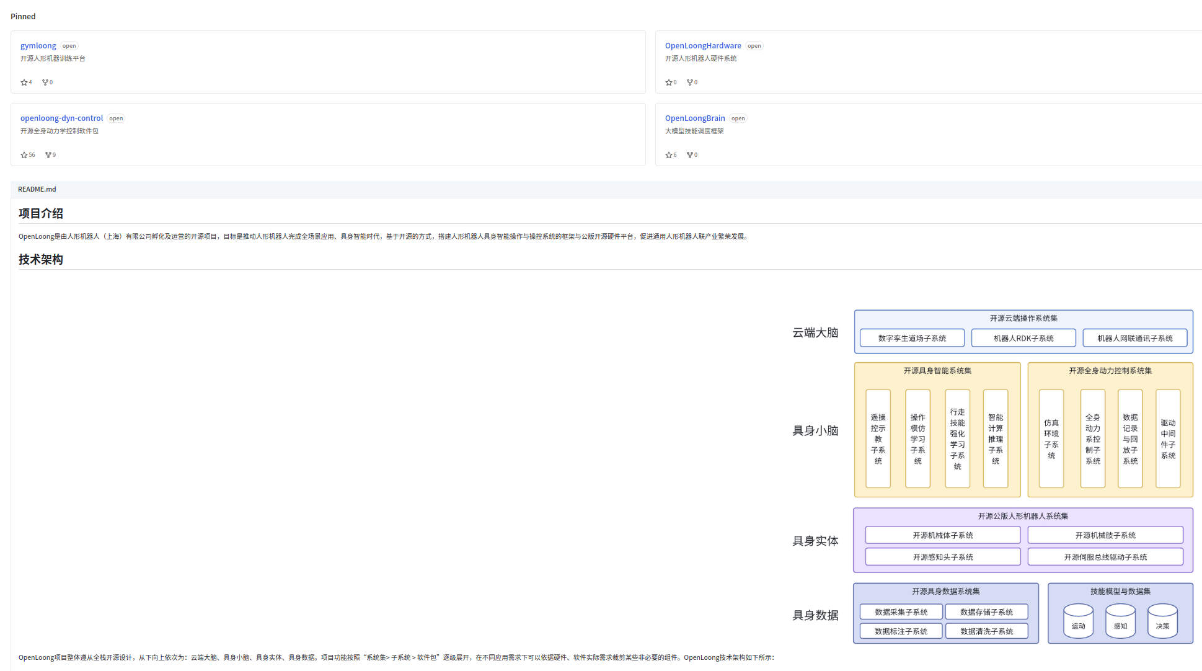
Task: Open the openloong-dyn-control repository link
Action: pos(61,118)
